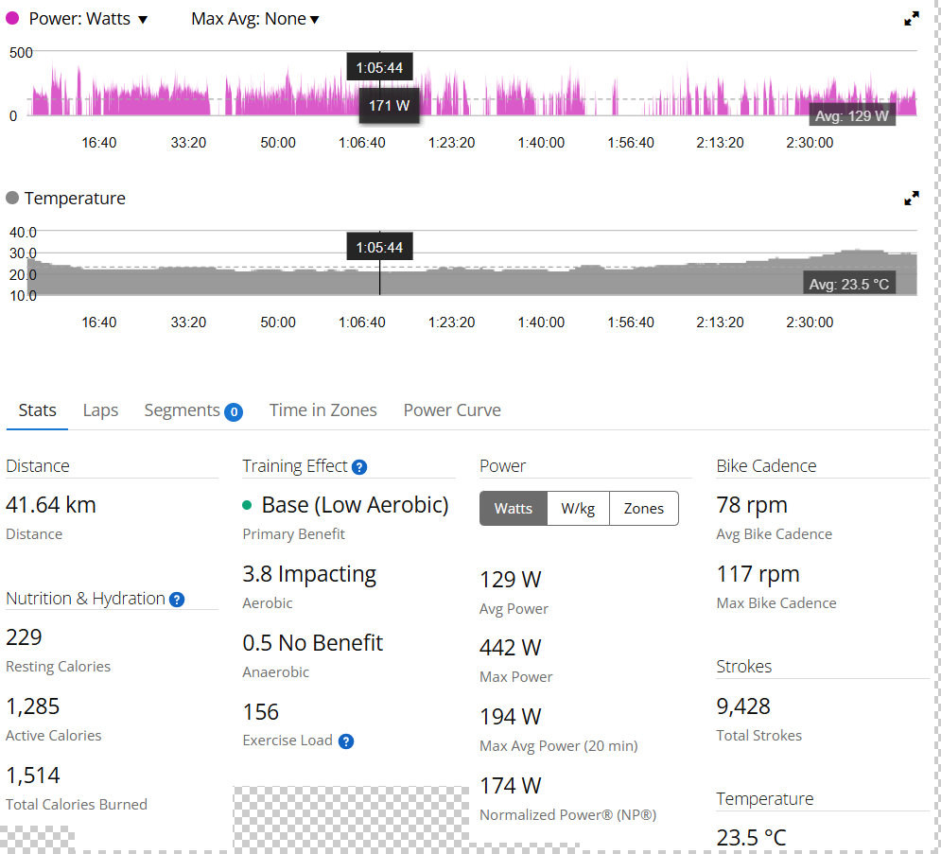Image resolution: width=941 pixels, height=854 pixels.
Task: Open the Power: Watts dropdown
Action: tap(88, 19)
